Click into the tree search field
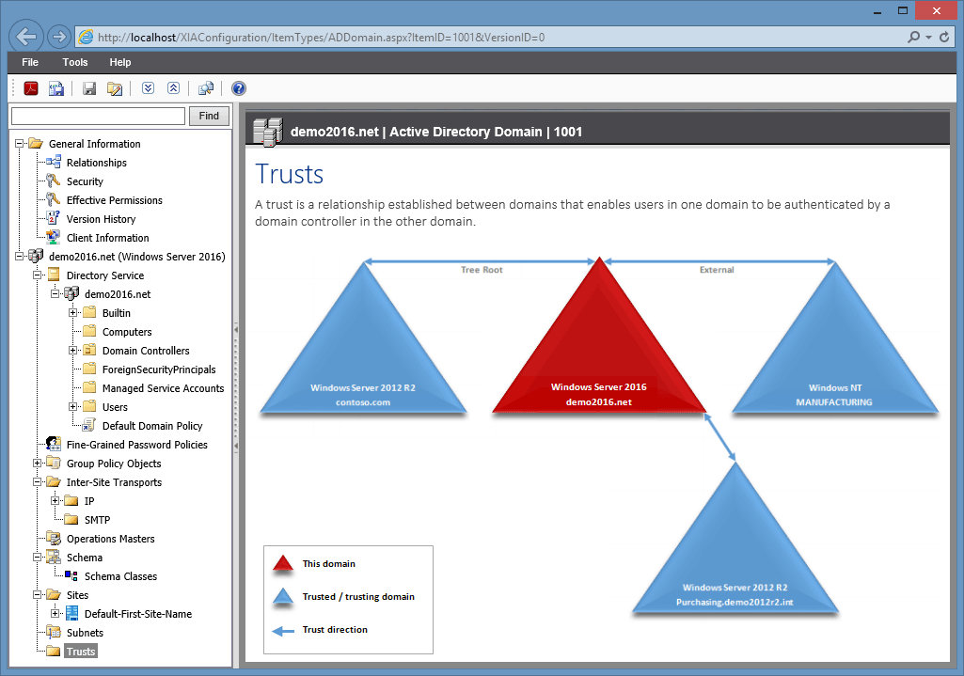964x676 pixels. pyautogui.click(x=99, y=116)
